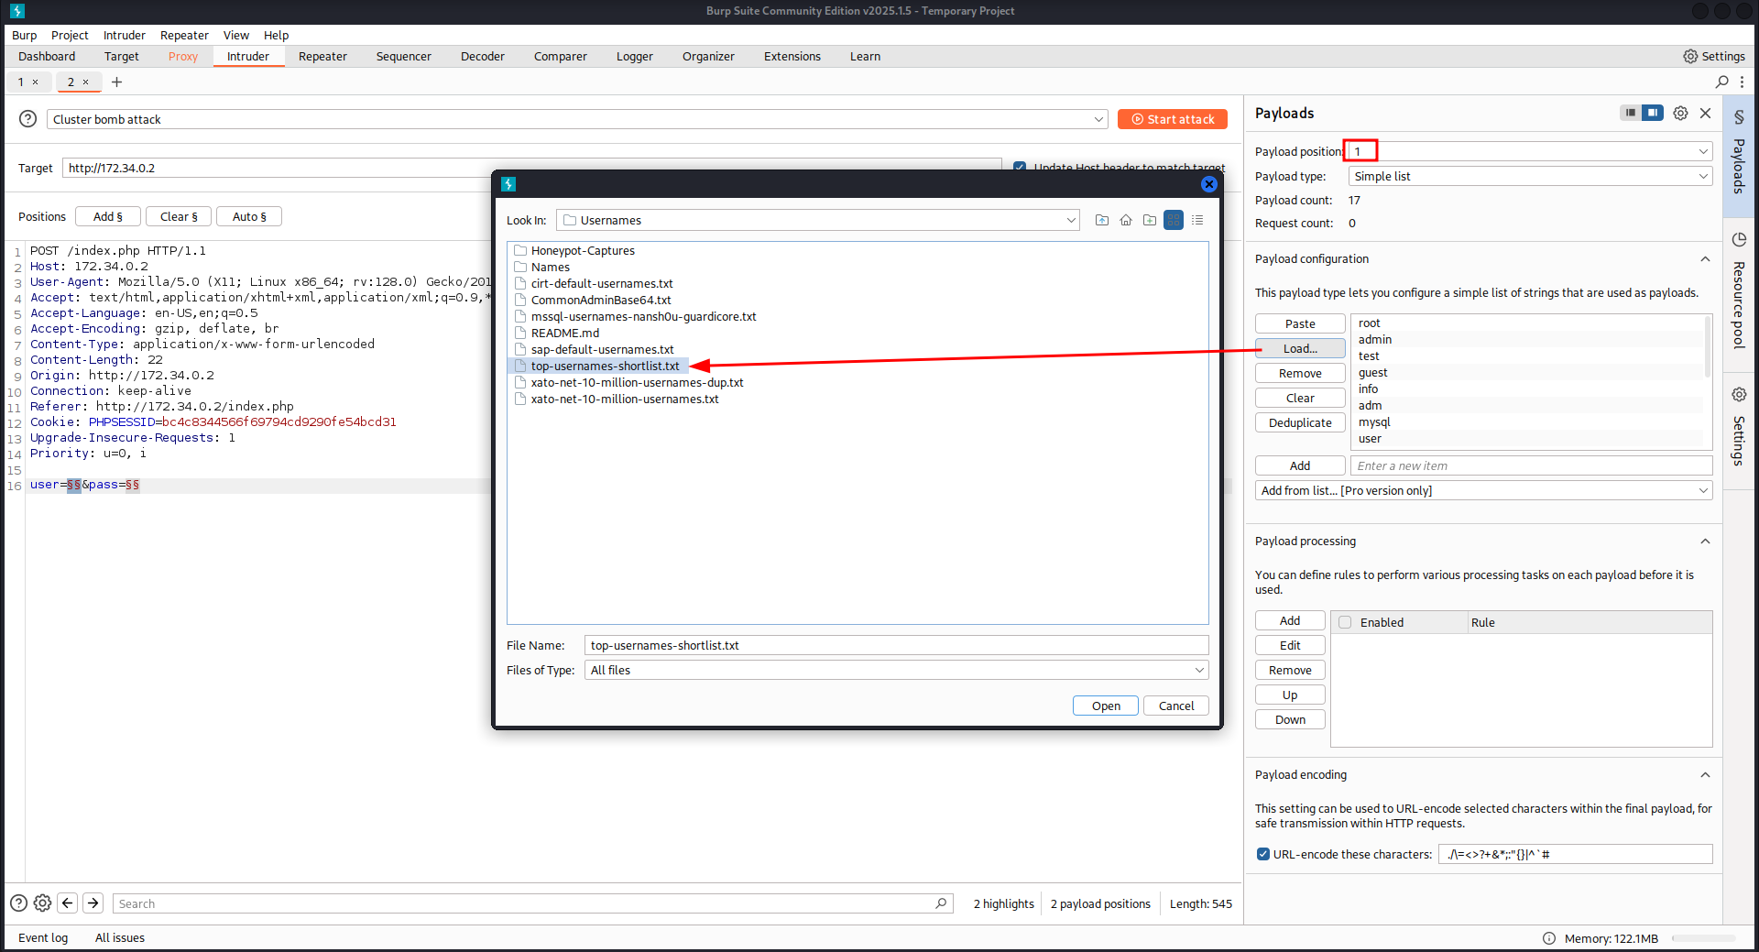This screenshot has width=1759, height=952.
Task: Click the search magnifier in the editor search bar
Action: (941, 903)
